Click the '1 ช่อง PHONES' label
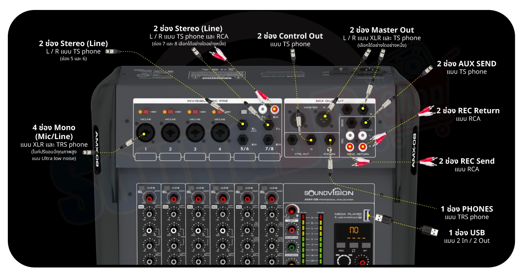This screenshot has height=273, width=521. click(467, 209)
